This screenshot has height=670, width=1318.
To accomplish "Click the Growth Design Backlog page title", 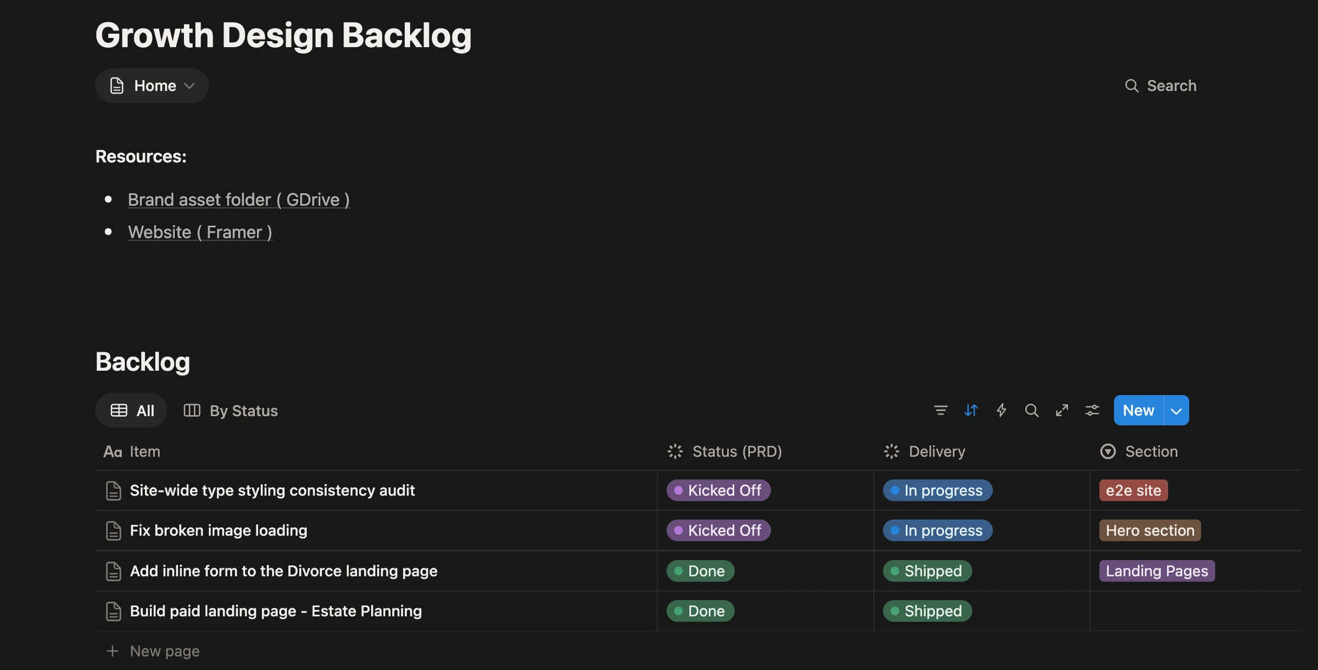I will click(283, 35).
